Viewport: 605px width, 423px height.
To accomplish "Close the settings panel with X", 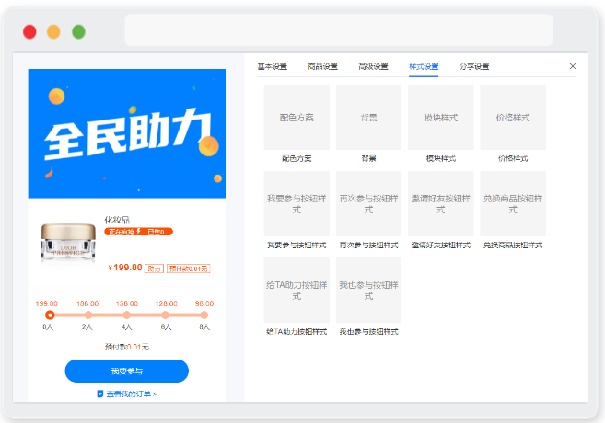I will point(573,66).
